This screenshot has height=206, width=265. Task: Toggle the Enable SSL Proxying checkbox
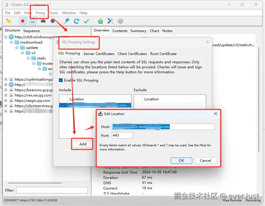[x=61, y=80]
